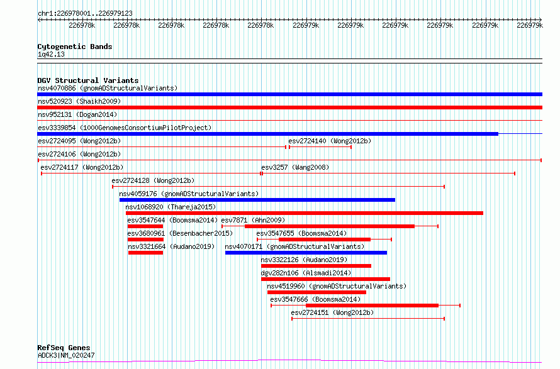This screenshot has height=369, width=560.
Task: Click the magenta ADCK3 gene line
Action: [x=289, y=361]
